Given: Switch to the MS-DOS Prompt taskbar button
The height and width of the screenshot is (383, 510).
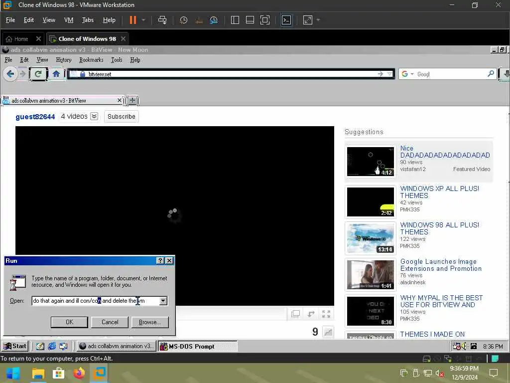Looking at the screenshot, I should [x=197, y=346].
